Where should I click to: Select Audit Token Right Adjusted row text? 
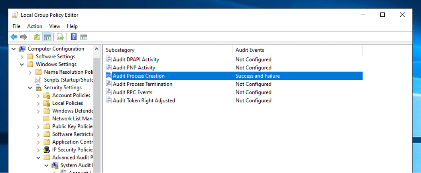pyautogui.click(x=144, y=100)
